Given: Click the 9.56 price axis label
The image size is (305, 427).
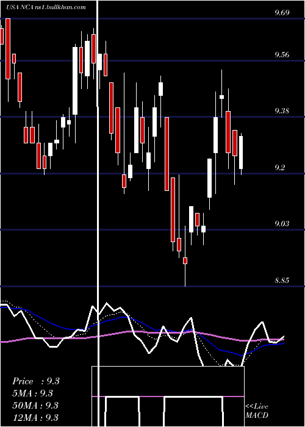Looking at the screenshot, I should (282, 55).
